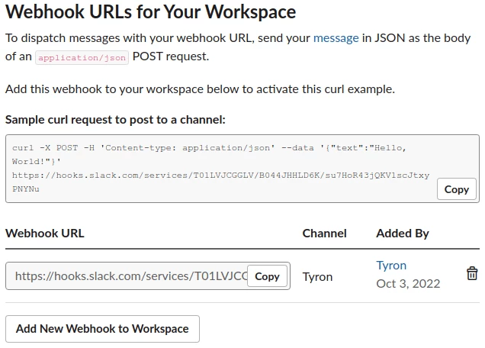
Task: Open the 'message' documentation link
Action: 336,38
